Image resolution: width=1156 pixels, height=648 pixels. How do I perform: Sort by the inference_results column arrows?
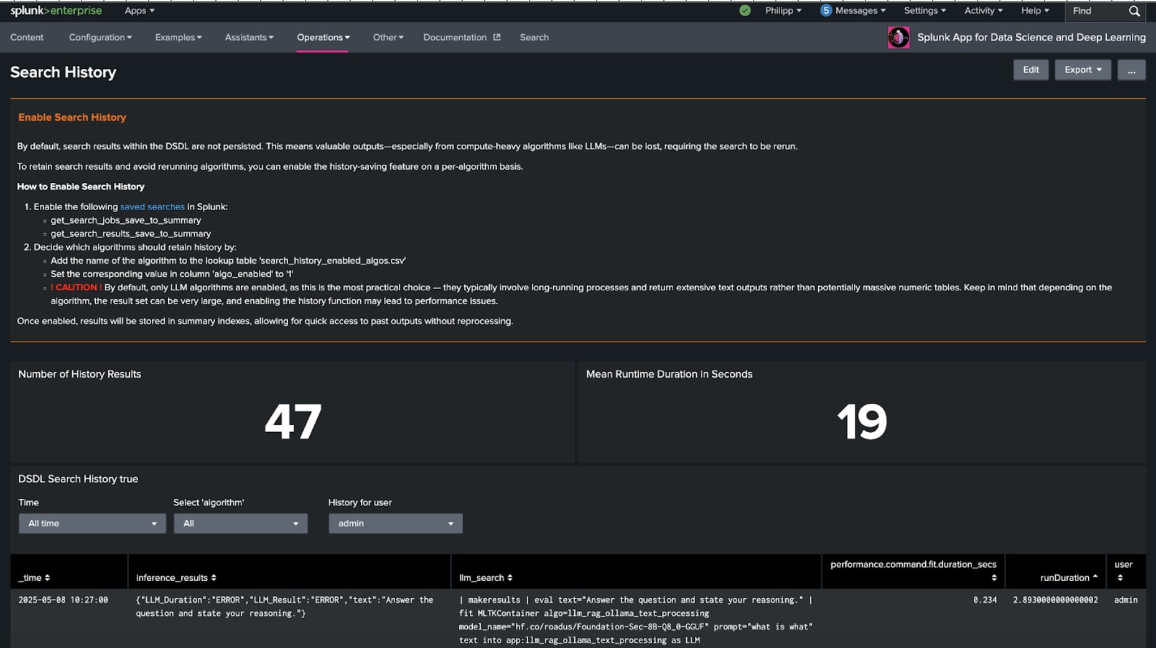[x=213, y=578]
